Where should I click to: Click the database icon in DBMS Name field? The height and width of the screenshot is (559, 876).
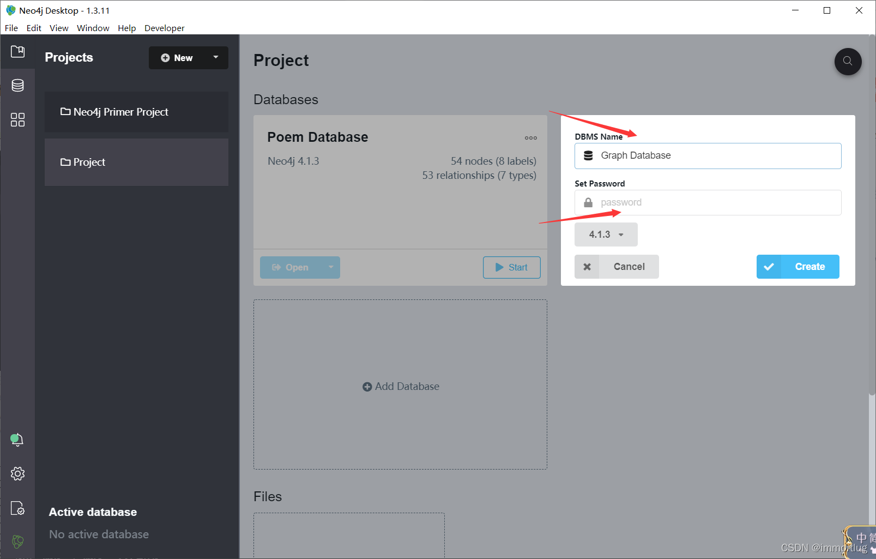click(x=588, y=155)
